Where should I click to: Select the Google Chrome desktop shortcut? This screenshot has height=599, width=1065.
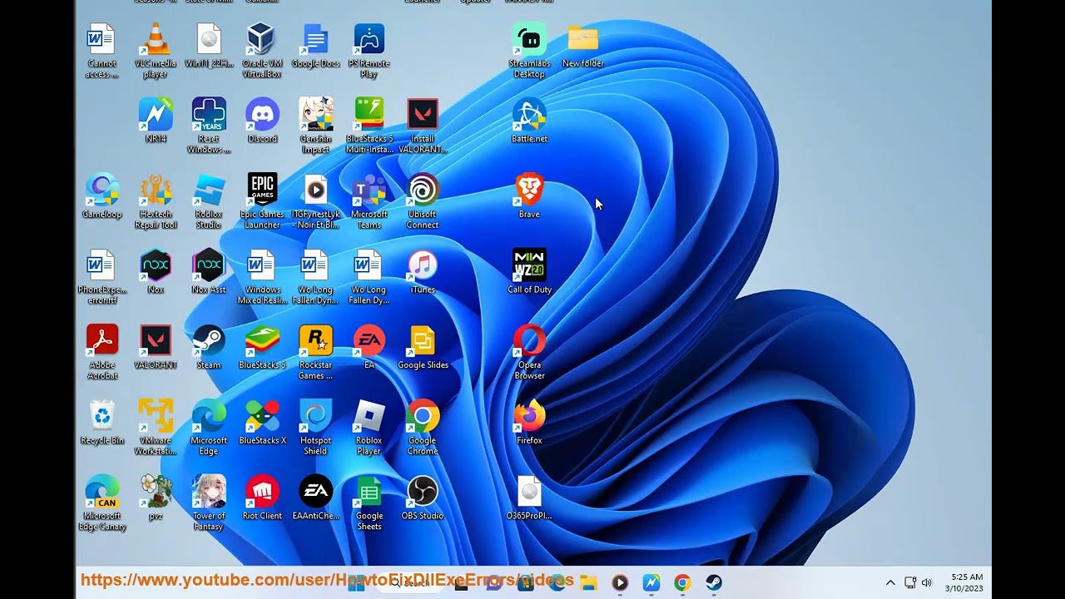[x=422, y=428]
